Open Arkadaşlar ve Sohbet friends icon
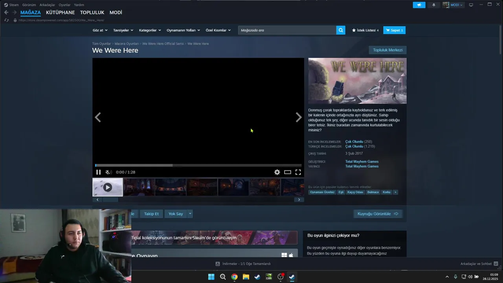Viewport: 503px width, 283px height. (x=496, y=264)
